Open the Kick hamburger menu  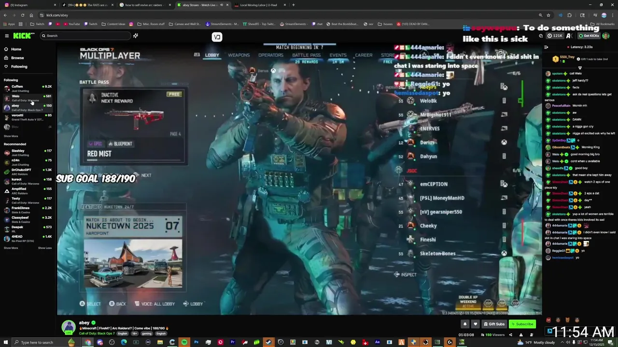pos(7,36)
